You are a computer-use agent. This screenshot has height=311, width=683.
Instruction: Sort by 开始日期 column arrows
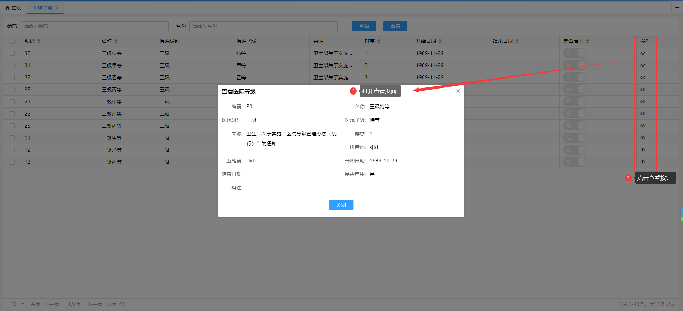point(440,41)
